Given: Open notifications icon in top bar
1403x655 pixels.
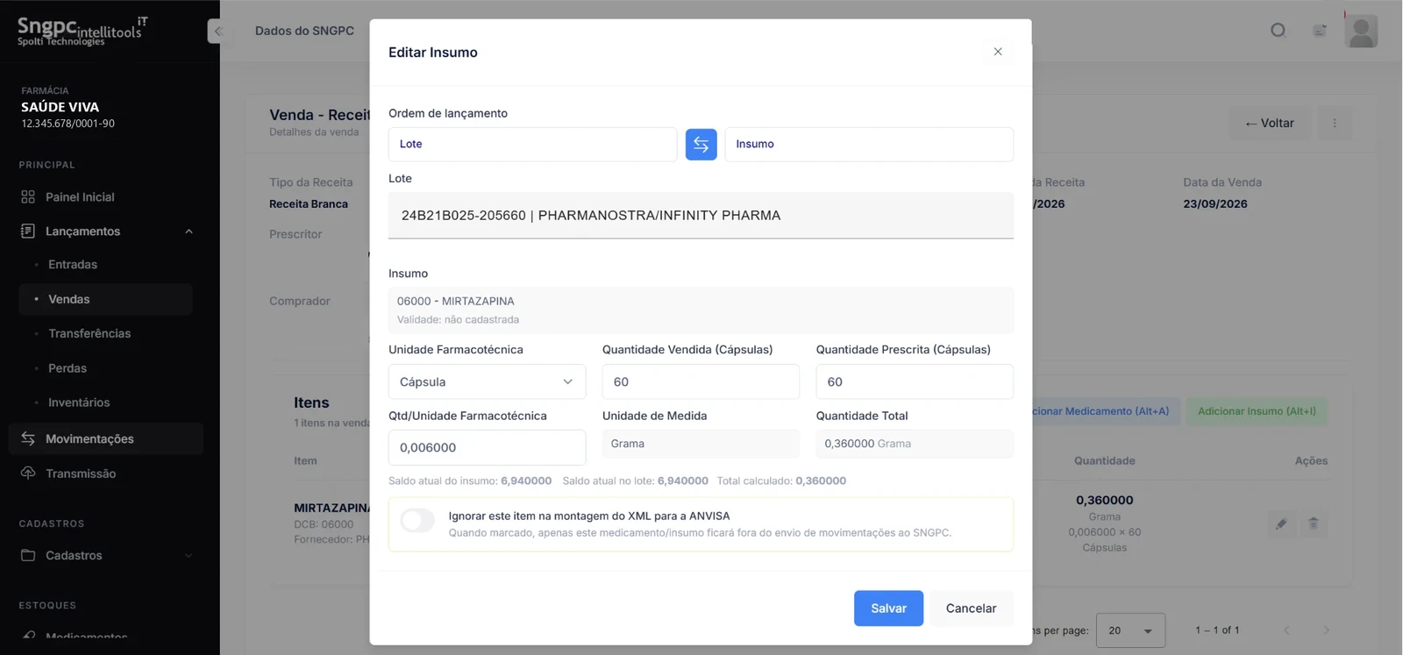Looking at the screenshot, I should click(x=1320, y=31).
